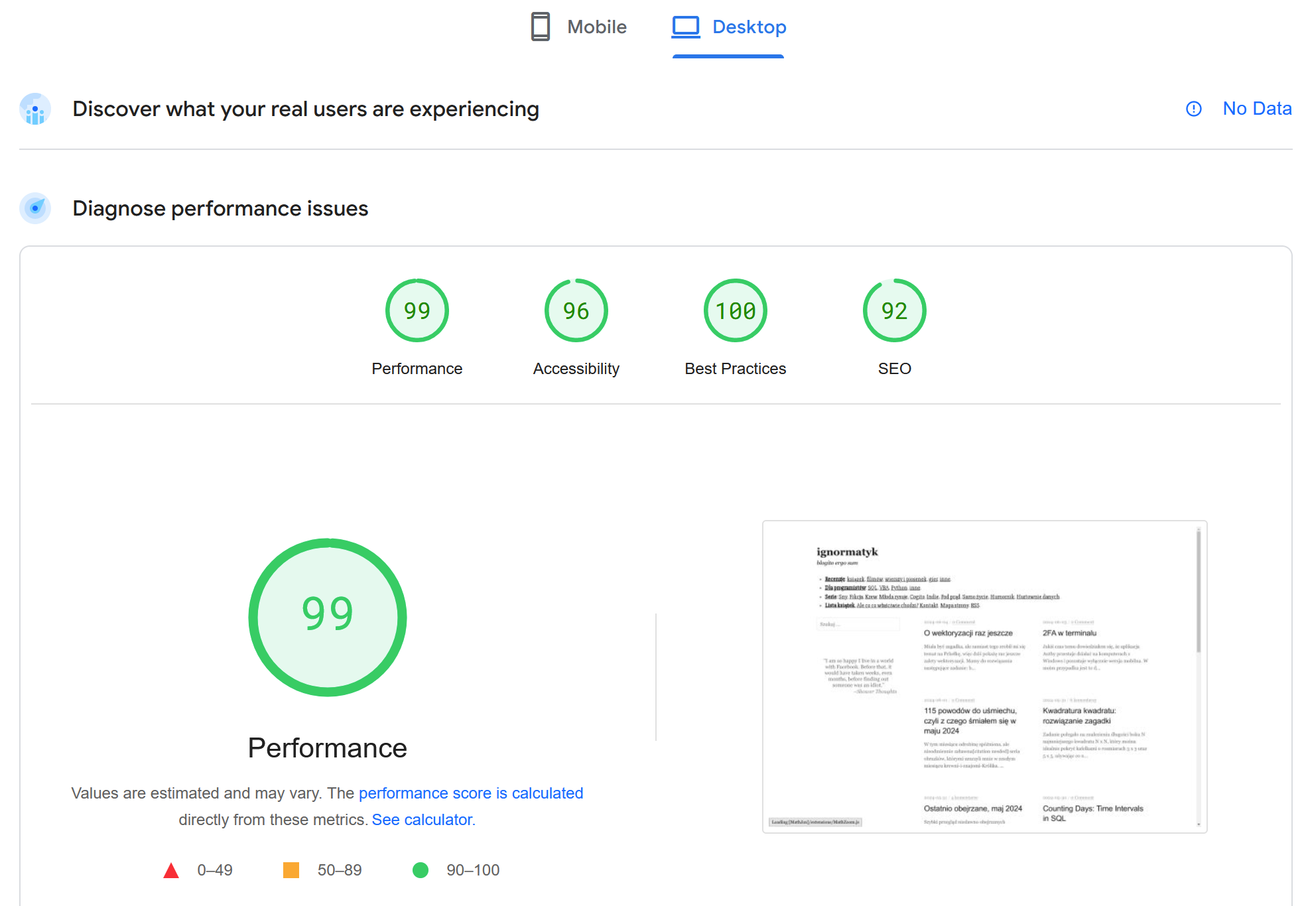This screenshot has width=1304, height=906.
Task: Click the Diagnose performance issues icon
Action: [35, 208]
